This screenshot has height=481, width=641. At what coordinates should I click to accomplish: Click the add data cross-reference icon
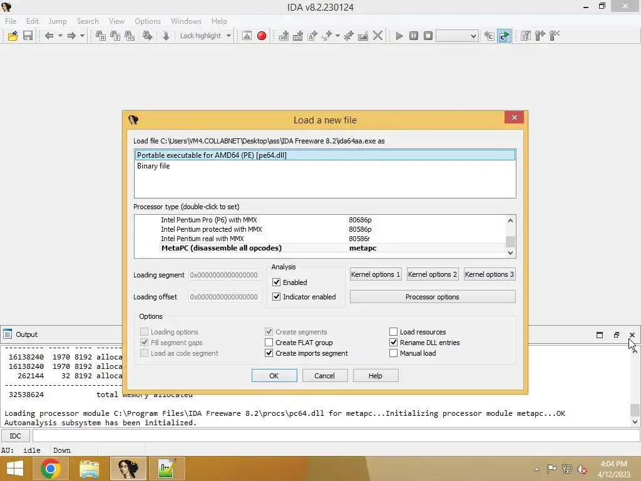[298, 36]
